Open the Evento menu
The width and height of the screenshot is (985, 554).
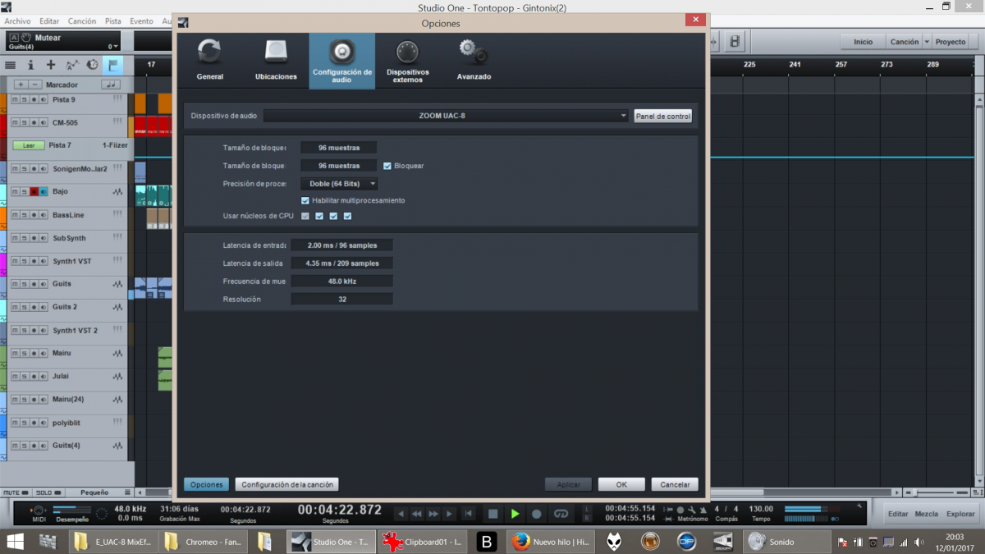click(x=141, y=21)
